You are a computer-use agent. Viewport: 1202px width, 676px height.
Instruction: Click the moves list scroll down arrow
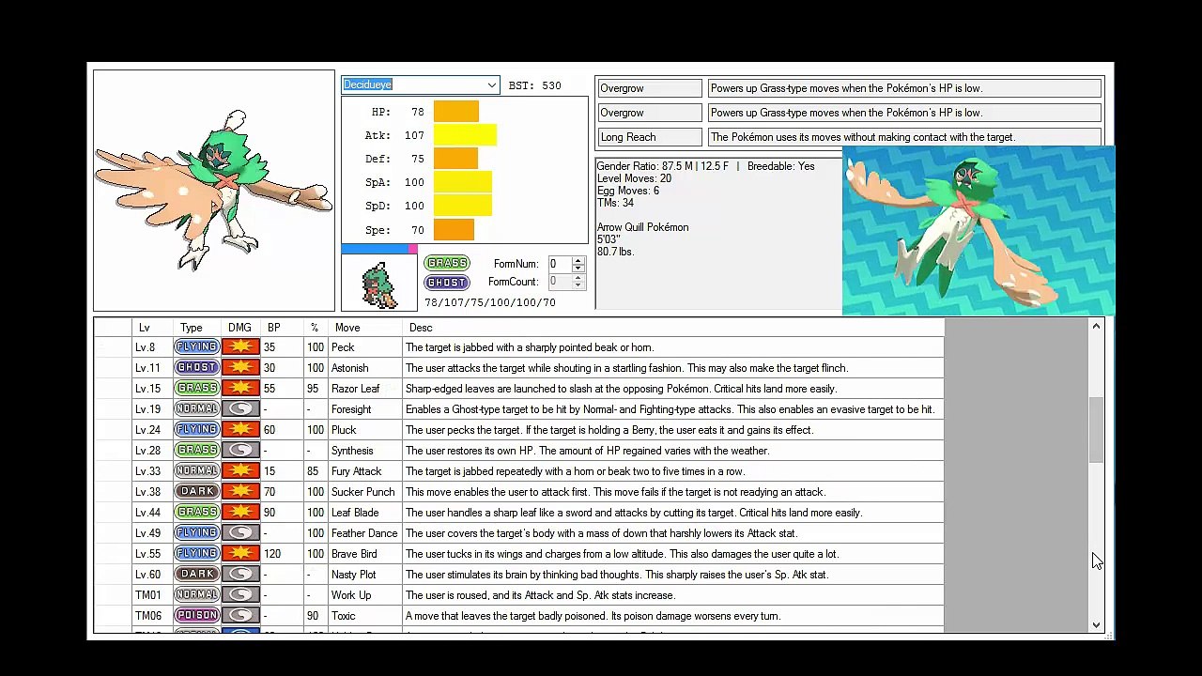1096,624
